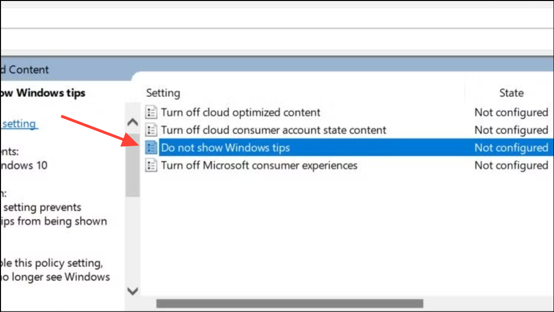Sort policies by the State column header
This screenshot has width=554, height=312.
pos(511,93)
